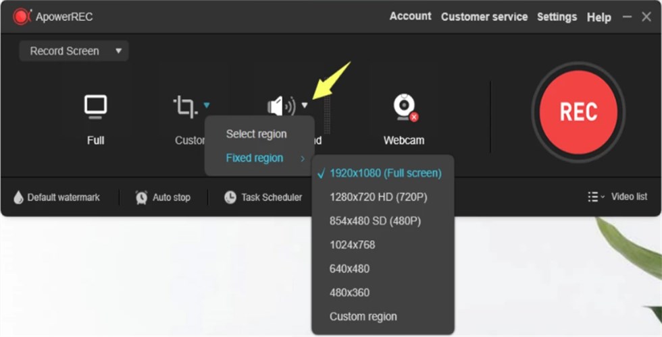Expand the Fixed region submenu chevron
The image size is (662, 337).
click(303, 159)
